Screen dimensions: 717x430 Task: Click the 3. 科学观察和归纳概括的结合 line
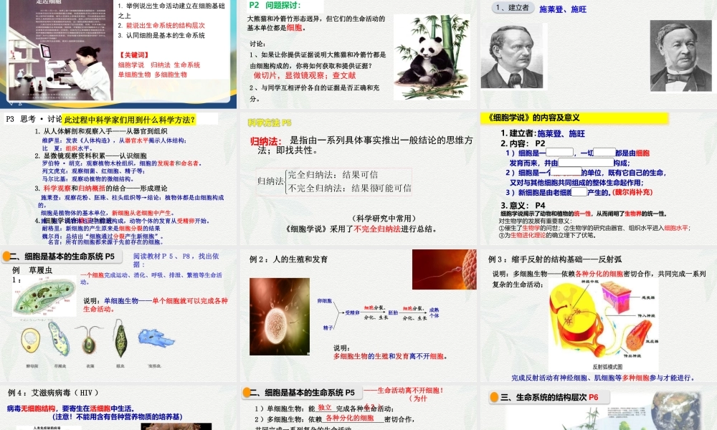(100, 188)
